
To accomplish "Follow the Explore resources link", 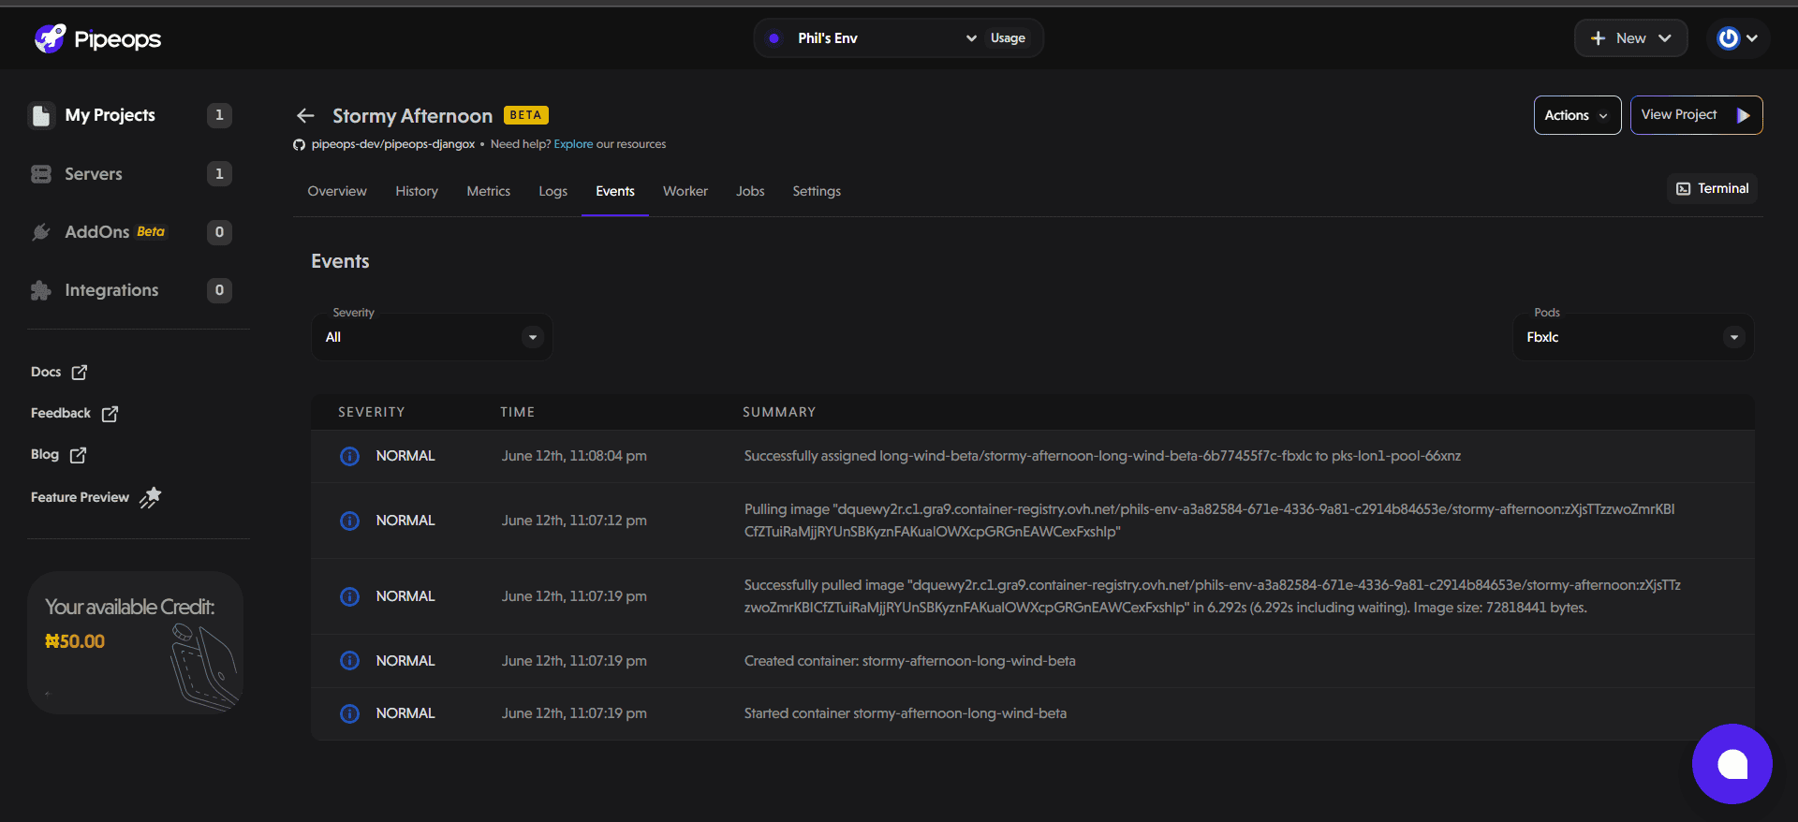I will 573,144.
